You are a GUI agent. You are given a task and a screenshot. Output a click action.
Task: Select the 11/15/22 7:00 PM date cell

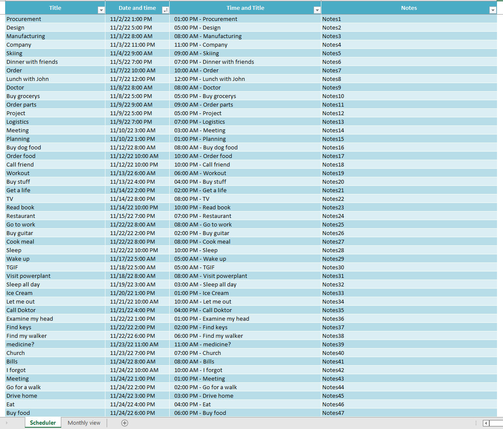tap(137, 216)
